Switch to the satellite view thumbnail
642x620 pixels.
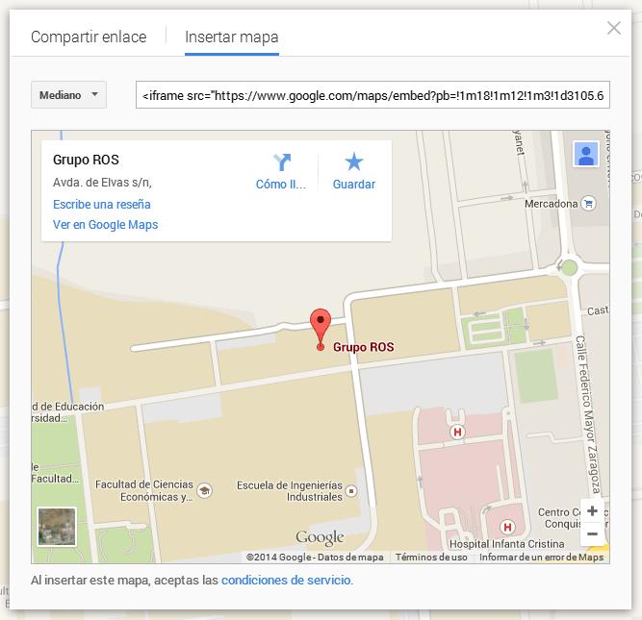(57, 527)
